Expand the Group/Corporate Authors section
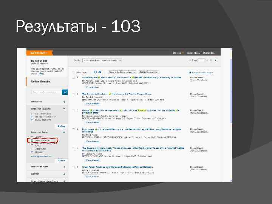The image size is (272, 204). 64,181
